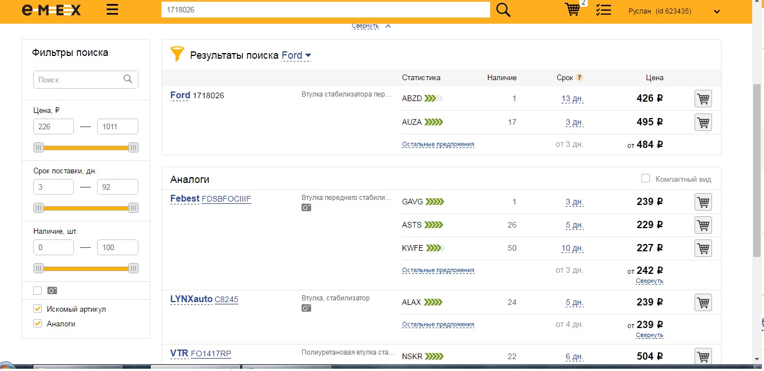
Task: Open the LYNXauto C8245 part link
Action: tap(226, 299)
